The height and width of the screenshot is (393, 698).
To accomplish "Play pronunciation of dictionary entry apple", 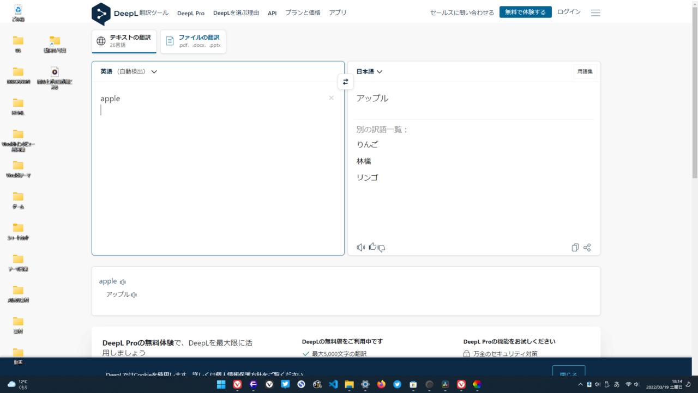I will [x=123, y=282].
